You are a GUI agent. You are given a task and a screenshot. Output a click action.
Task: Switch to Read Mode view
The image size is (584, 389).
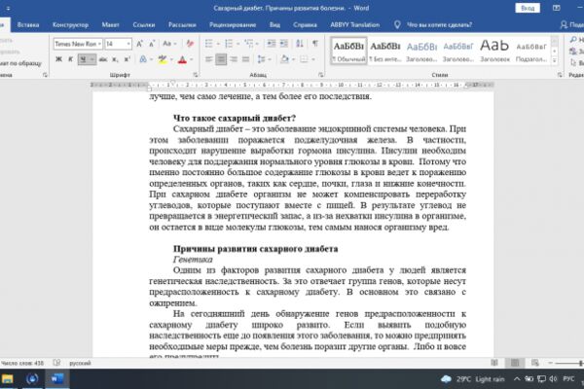click(x=494, y=363)
